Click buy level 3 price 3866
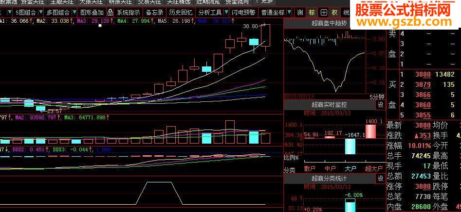Image resolution: width=461 pixels, height=212 pixels. pyautogui.click(x=423, y=95)
